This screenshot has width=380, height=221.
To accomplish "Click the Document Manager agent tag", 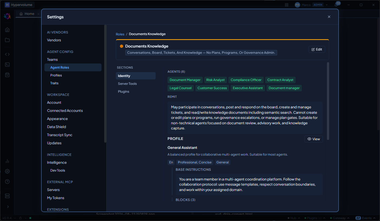I will (x=185, y=80).
